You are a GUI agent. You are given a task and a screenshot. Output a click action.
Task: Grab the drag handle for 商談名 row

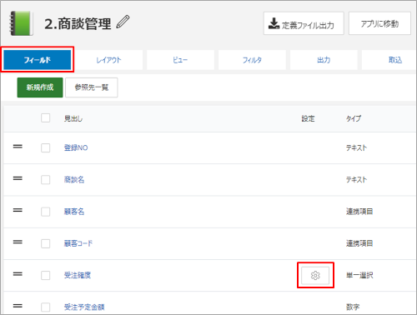[18, 178]
